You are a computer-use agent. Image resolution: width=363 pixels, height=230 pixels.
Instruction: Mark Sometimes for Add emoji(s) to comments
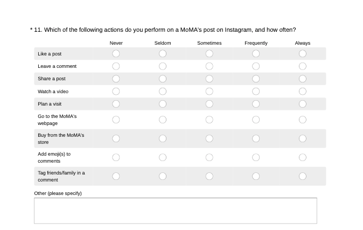pyautogui.click(x=210, y=157)
